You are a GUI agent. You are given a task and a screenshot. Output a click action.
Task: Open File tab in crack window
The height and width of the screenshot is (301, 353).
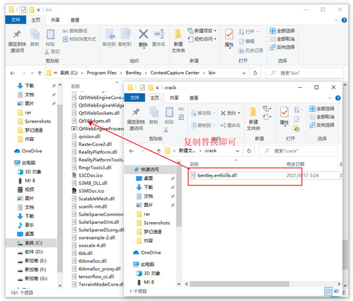click(135, 98)
